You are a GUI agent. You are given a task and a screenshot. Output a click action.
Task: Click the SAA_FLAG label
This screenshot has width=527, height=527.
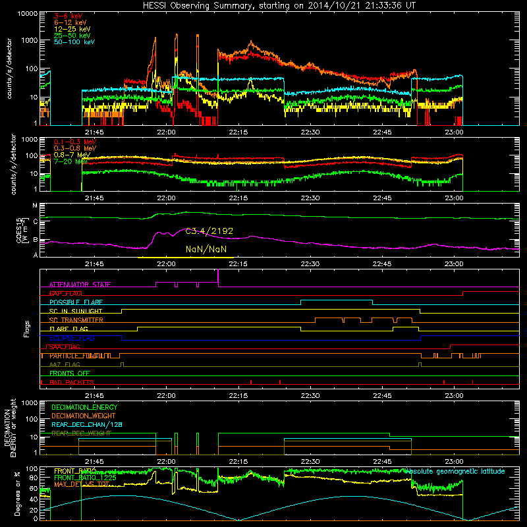tap(65, 347)
